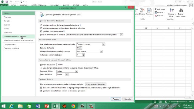
Task: Open Estilo de información en pantalla dropdown
Action: tap(122, 35)
